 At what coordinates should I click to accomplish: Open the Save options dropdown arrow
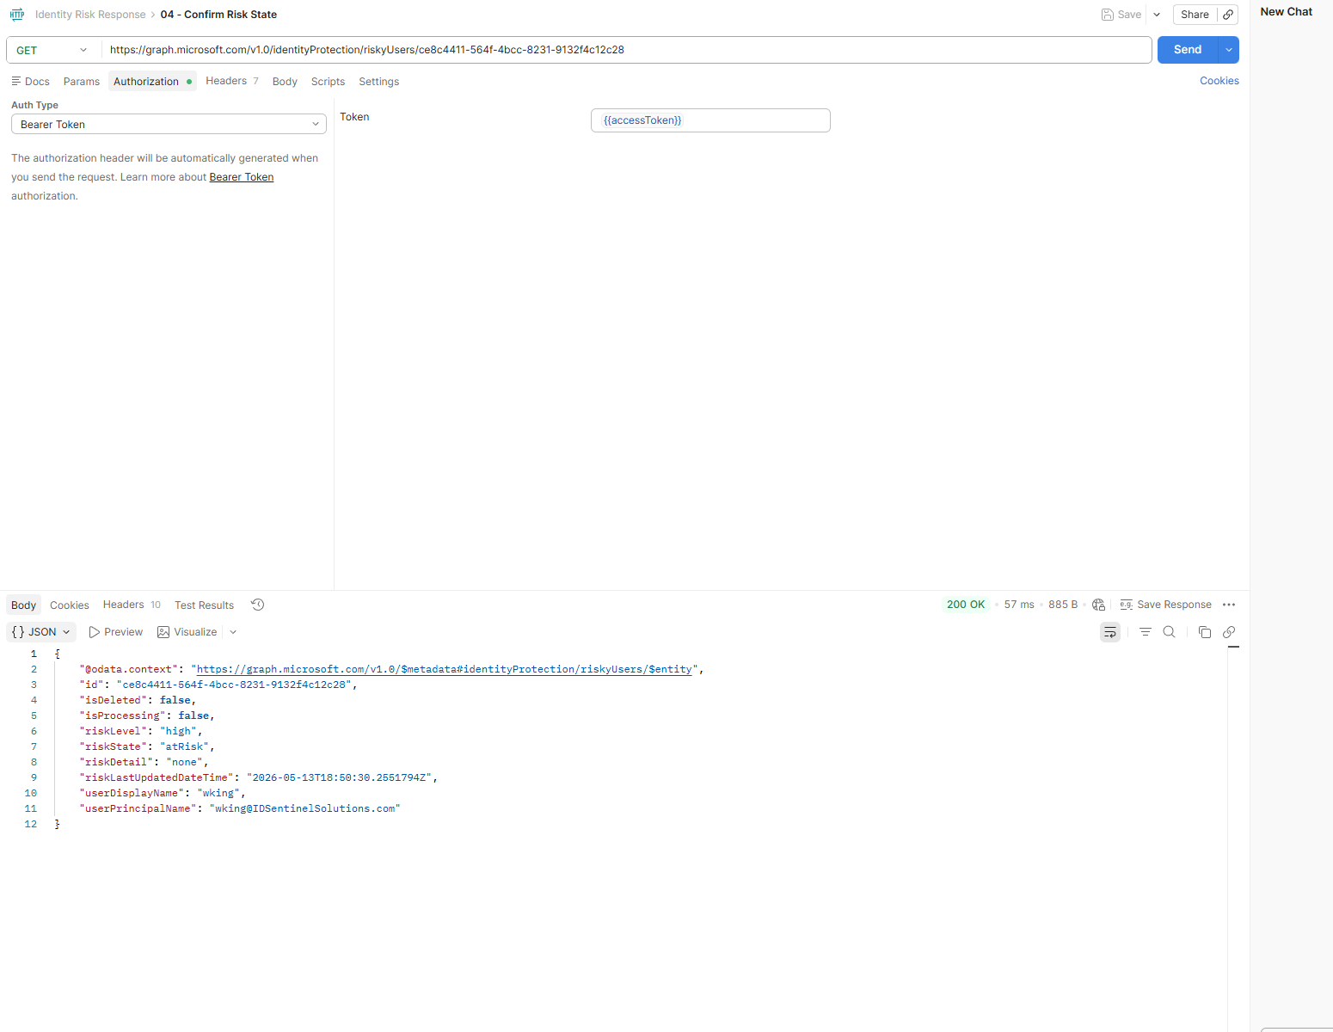1157,15
